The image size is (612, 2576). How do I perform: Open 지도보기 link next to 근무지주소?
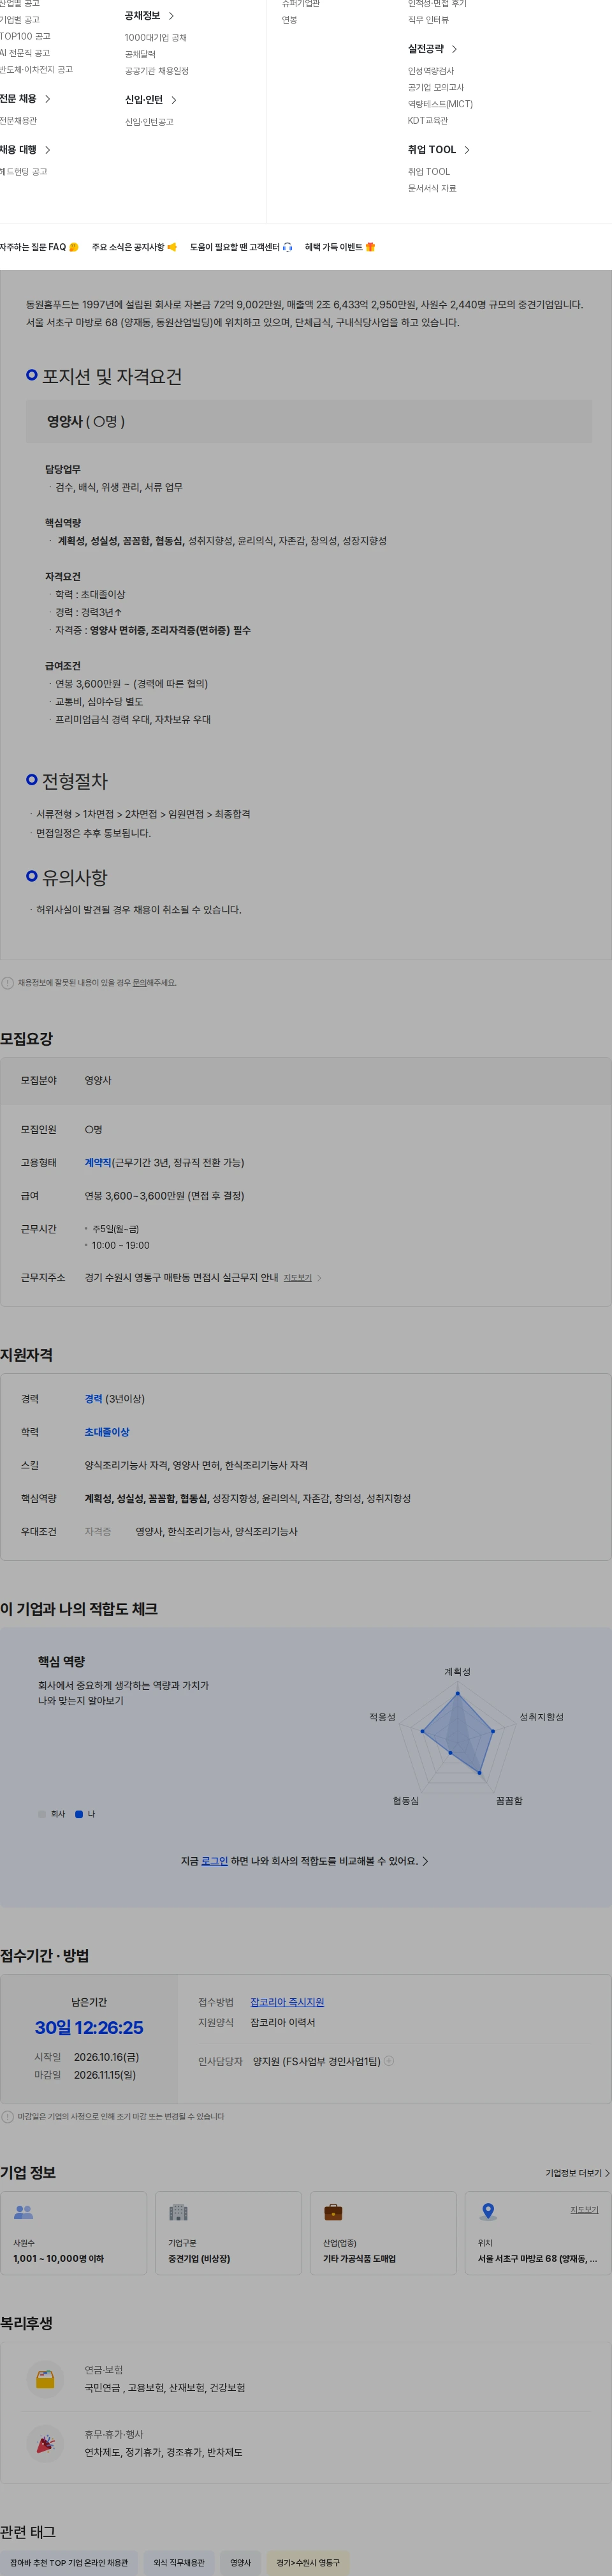pos(298,1278)
